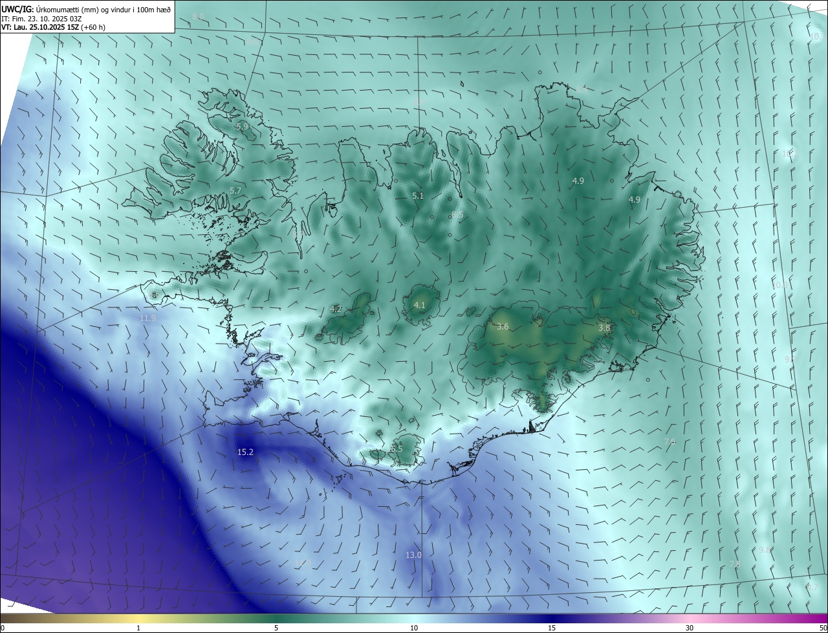Click the color scale tick label 15
The height and width of the screenshot is (633, 828).
click(x=552, y=628)
